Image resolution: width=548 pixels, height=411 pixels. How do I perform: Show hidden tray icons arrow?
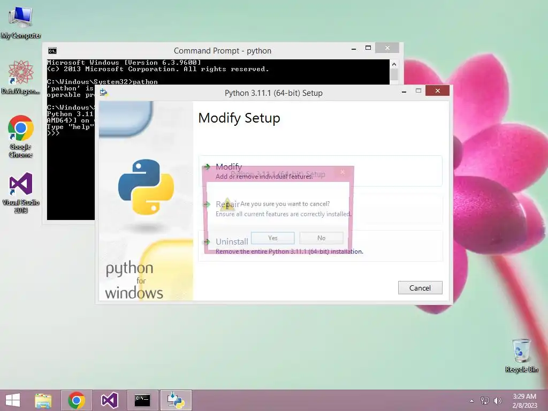(x=472, y=401)
